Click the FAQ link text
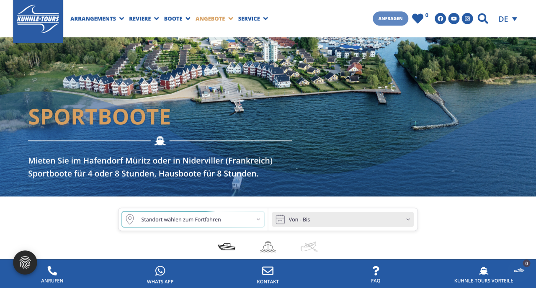Image resolution: width=536 pixels, height=288 pixels. coord(376,281)
